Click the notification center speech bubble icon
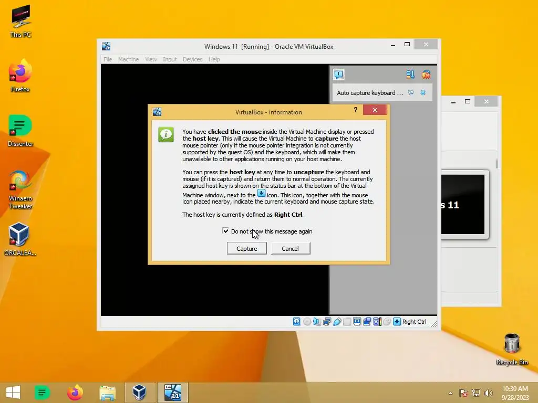Screen dimensions: 538x403 [339, 75]
